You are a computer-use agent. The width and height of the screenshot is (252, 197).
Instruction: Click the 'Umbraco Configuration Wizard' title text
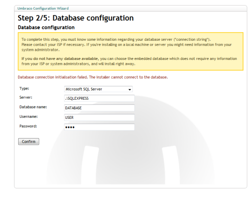coord(43,9)
